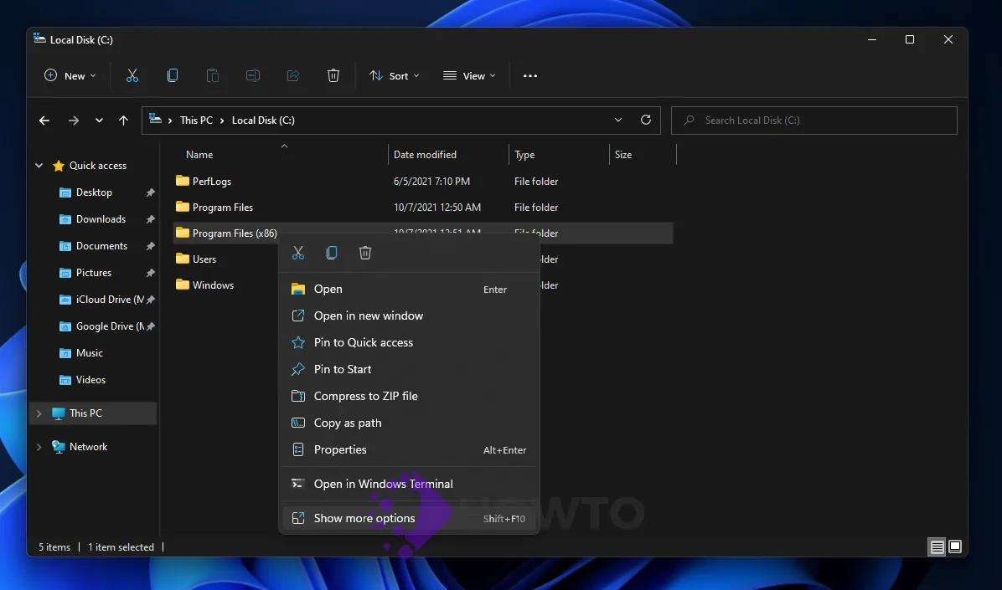Select the Program Files folder row
The width and height of the screenshot is (1002, 590).
pyautogui.click(x=423, y=207)
